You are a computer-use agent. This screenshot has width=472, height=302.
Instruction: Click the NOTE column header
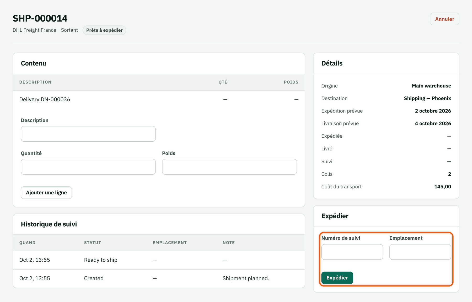pyautogui.click(x=229, y=243)
